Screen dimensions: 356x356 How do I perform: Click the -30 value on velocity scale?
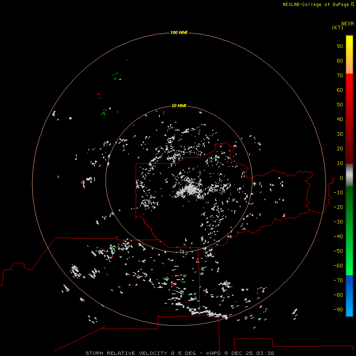338,222
